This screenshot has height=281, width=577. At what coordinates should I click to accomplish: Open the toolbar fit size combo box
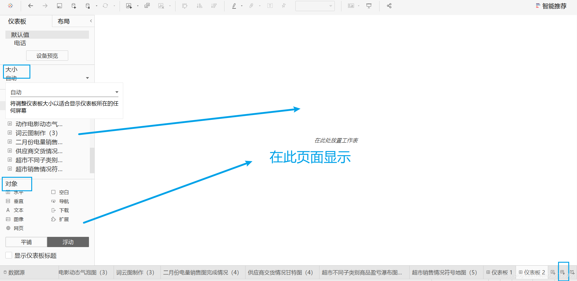coord(315,6)
